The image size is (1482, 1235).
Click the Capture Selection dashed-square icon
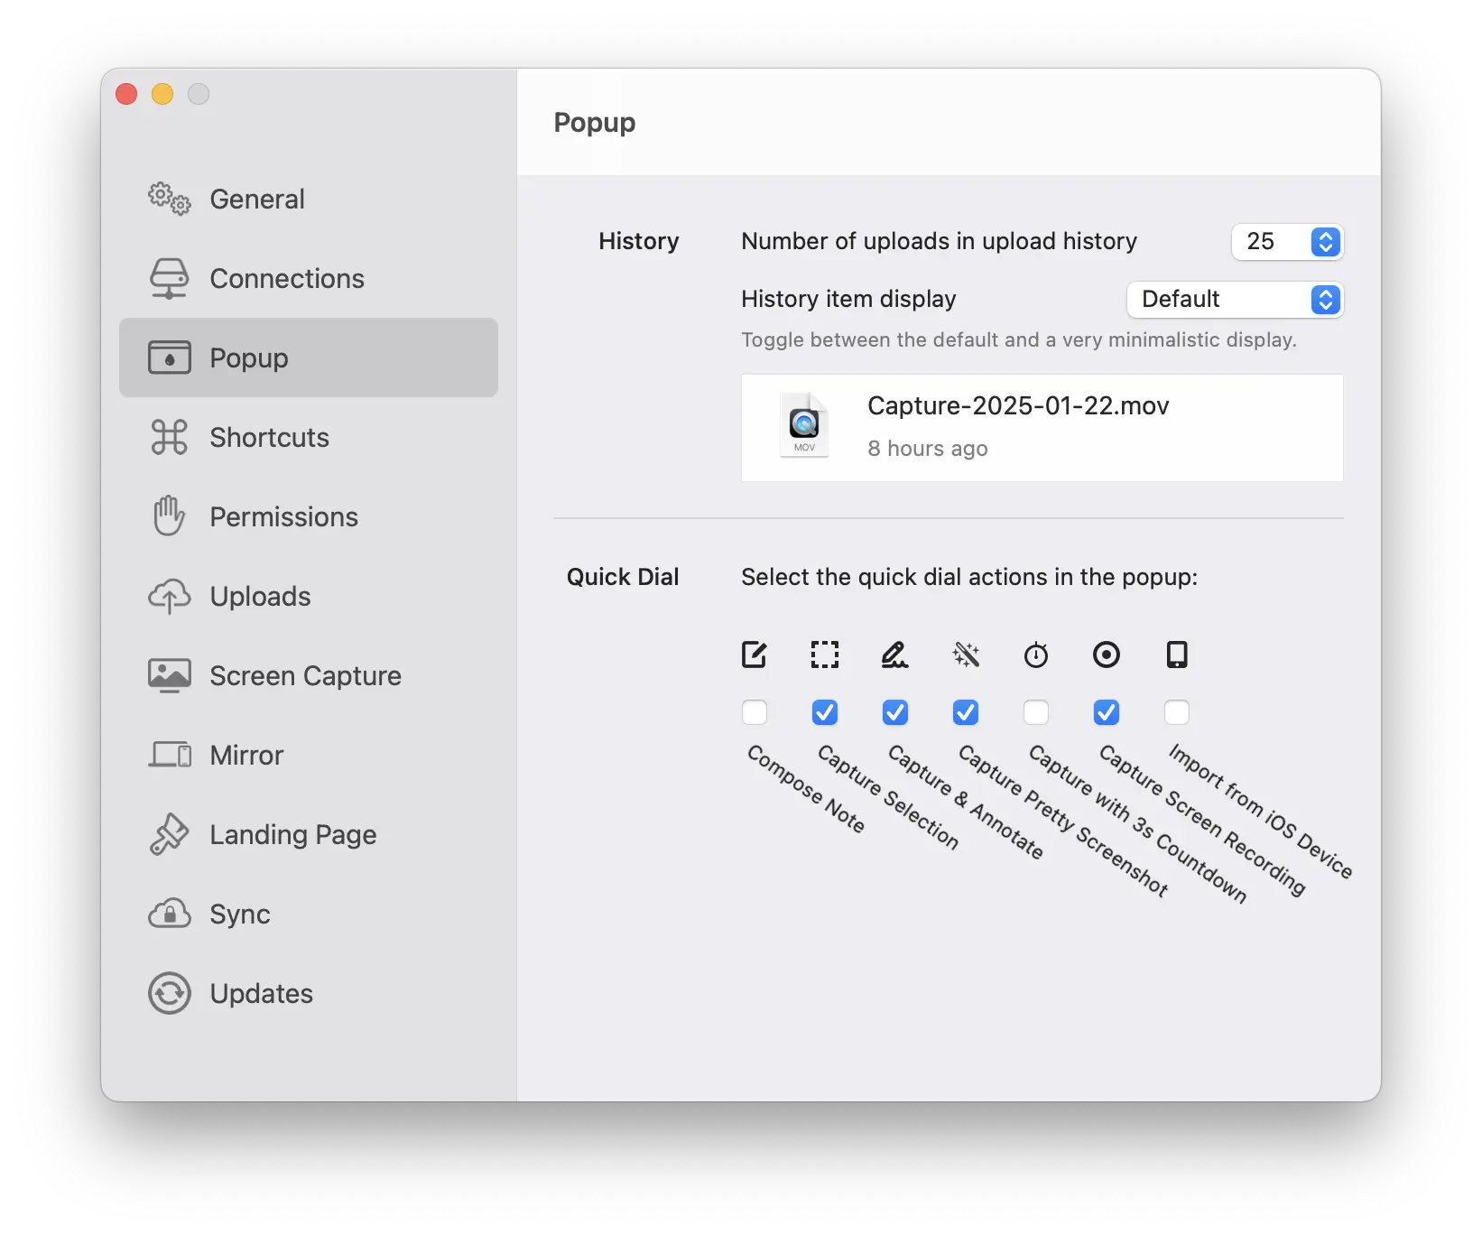(x=824, y=655)
